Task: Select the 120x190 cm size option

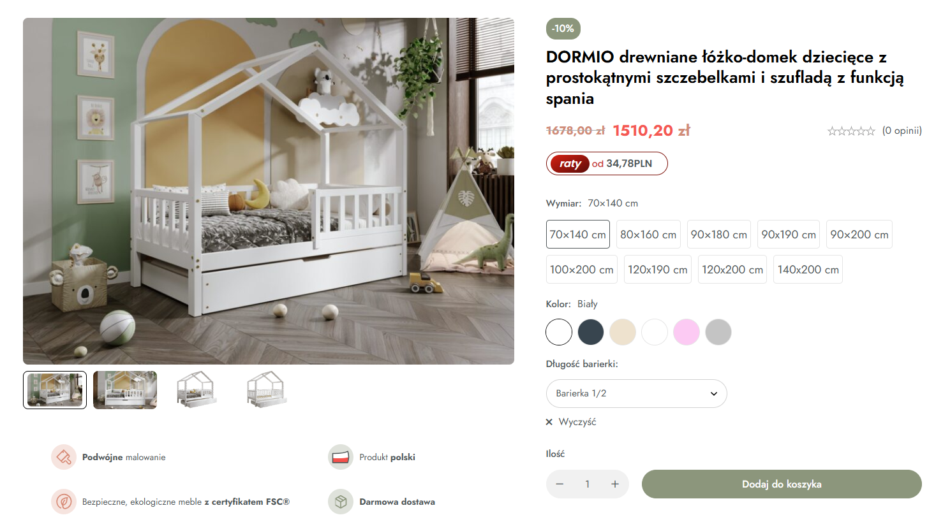Action: point(658,270)
